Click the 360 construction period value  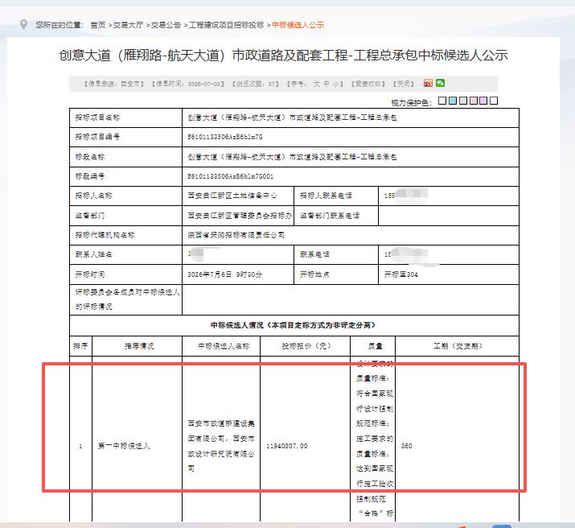point(406,446)
